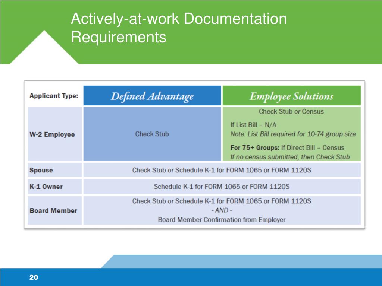Click the Spouse row's Check Stub or Schedule K-1 text
This screenshot has height=286, width=382.
point(222,170)
